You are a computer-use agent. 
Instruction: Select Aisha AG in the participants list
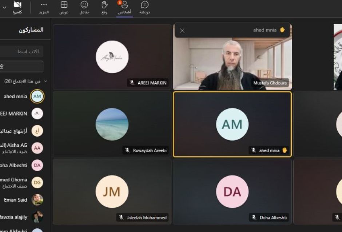[x=22, y=148]
